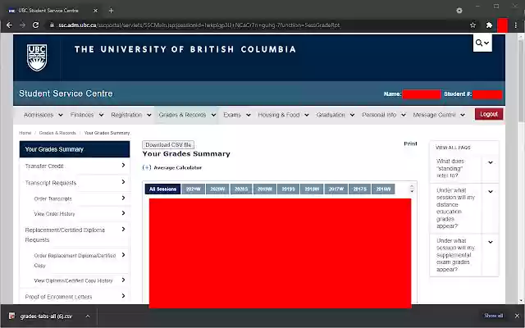Viewport: 525px width, 328px height.
Task: Open Chrome three-dot menu
Action: click(516, 25)
